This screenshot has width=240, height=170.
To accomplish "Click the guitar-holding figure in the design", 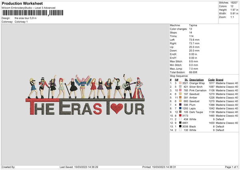I will (x=128, y=87).
